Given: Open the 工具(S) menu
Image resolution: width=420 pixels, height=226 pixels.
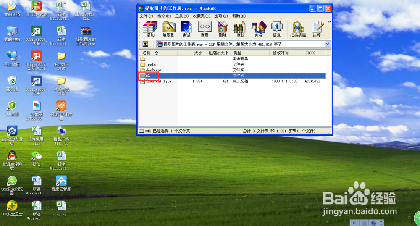Looking at the screenshot, I should coord(181,16).
